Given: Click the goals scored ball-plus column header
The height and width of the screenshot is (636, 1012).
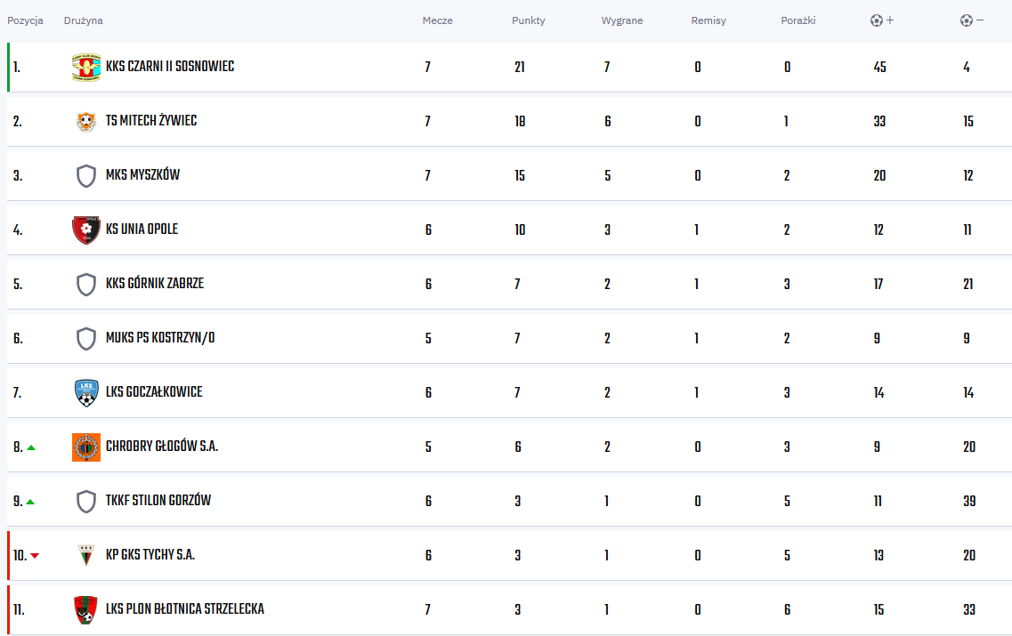Looking at the screenshot, I should tap(882, 20).
